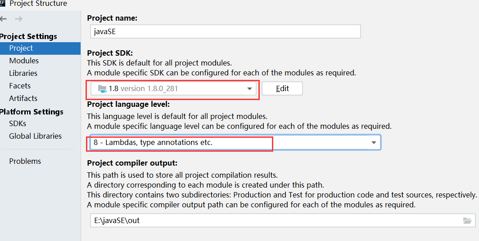This screenshot has height=241, width=479.
Task: Open the Modules settings page
Action: 24,61
